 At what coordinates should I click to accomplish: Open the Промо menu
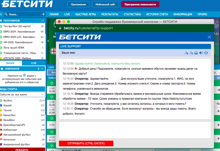coord(202,14)
